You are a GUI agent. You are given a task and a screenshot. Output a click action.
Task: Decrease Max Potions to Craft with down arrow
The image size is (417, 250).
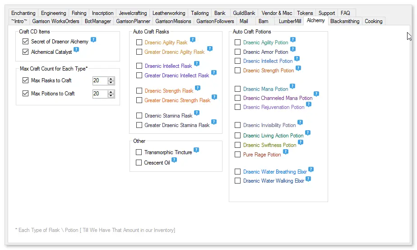[x=111, y=96]
